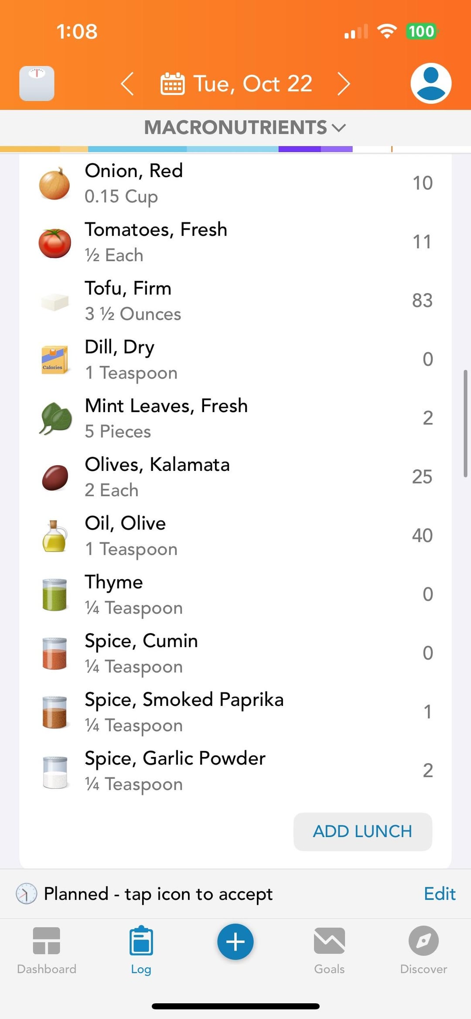Tap the tofu block food icon
The width and height of the screenshot is (471, 1019).
(55, 301)
